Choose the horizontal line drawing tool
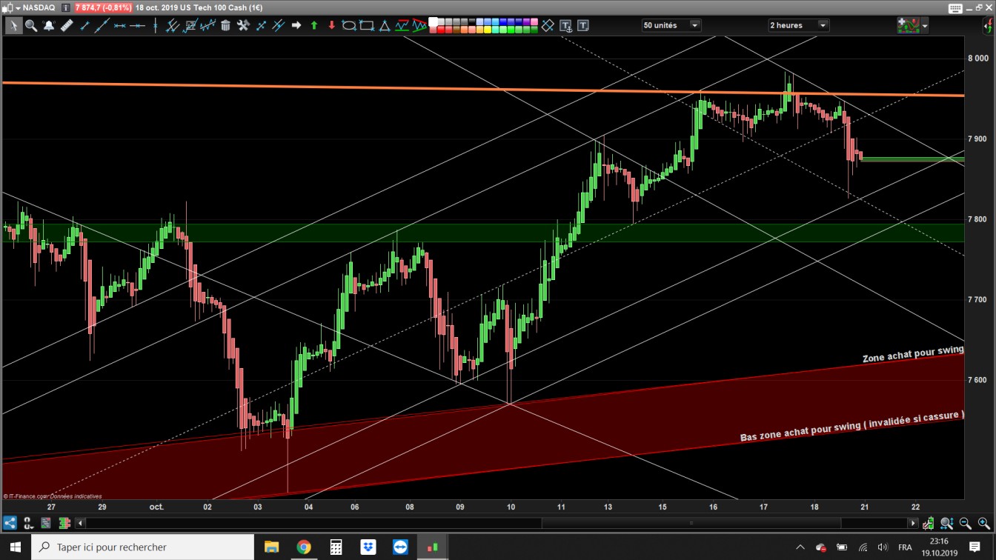 [138, 25]
